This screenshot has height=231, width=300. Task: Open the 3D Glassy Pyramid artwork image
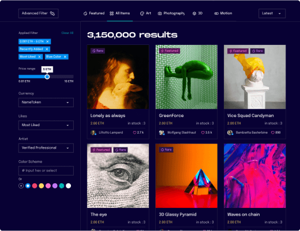click(x=186, y=176)
